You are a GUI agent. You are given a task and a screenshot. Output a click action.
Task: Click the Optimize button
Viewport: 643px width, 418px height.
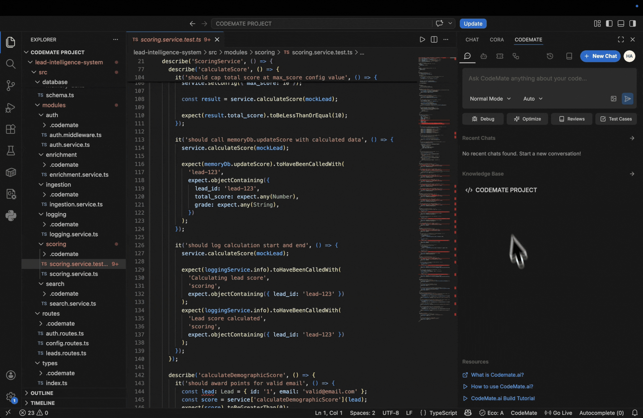pyautogui.click(x=527, y=119)
